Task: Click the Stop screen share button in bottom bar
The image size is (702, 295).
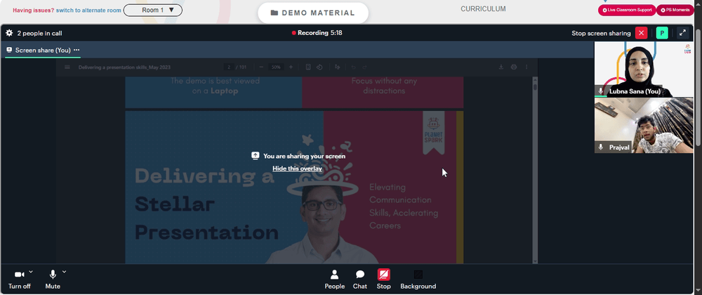Action: click(x=384, y=280)
